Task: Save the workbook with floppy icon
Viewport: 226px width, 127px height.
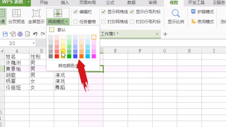Action: click(5, 34)
